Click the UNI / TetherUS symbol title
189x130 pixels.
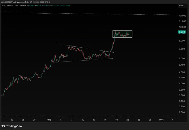pyautogui.click(x=7, y=6)
